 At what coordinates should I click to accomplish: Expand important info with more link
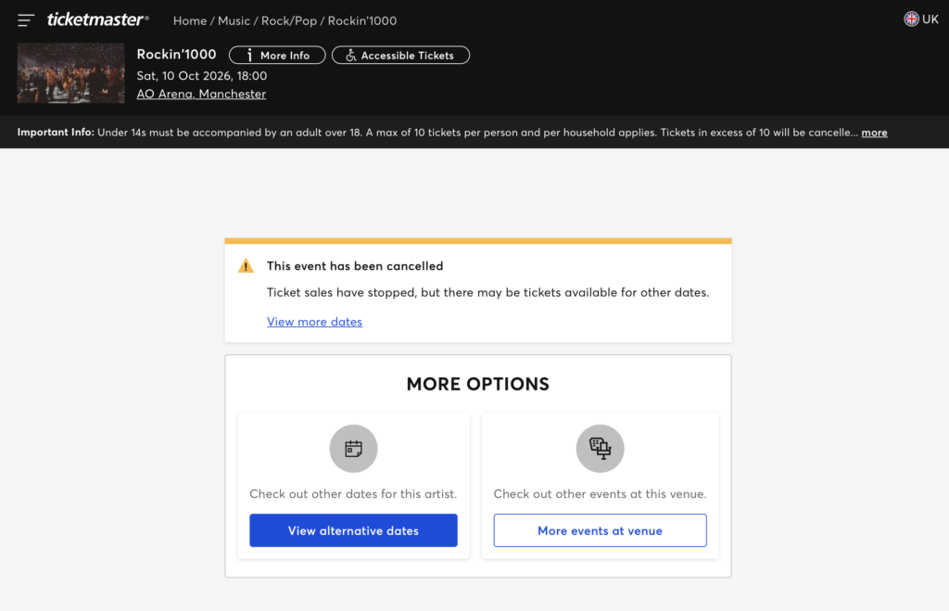point(874,133)
